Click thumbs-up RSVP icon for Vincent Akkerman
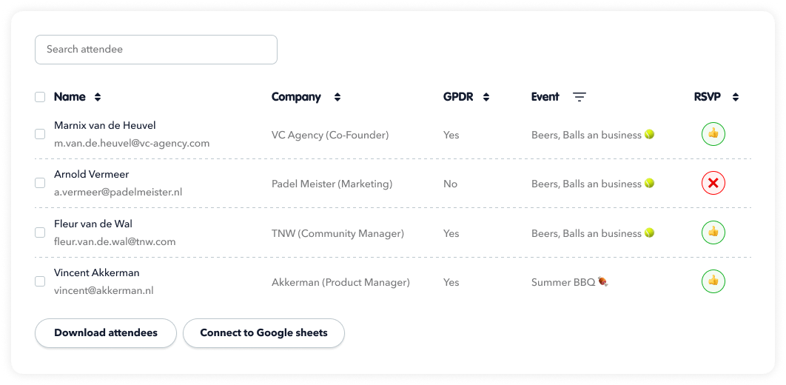The width and height of the screenshot is (786, 385). tap(713, 281)
